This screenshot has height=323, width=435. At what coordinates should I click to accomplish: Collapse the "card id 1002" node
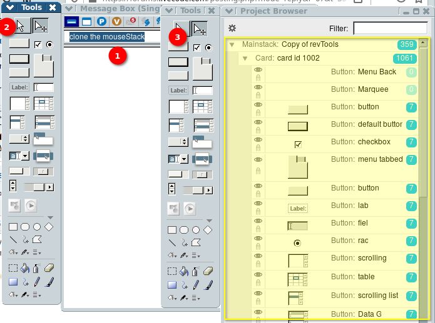click(246, 59)
